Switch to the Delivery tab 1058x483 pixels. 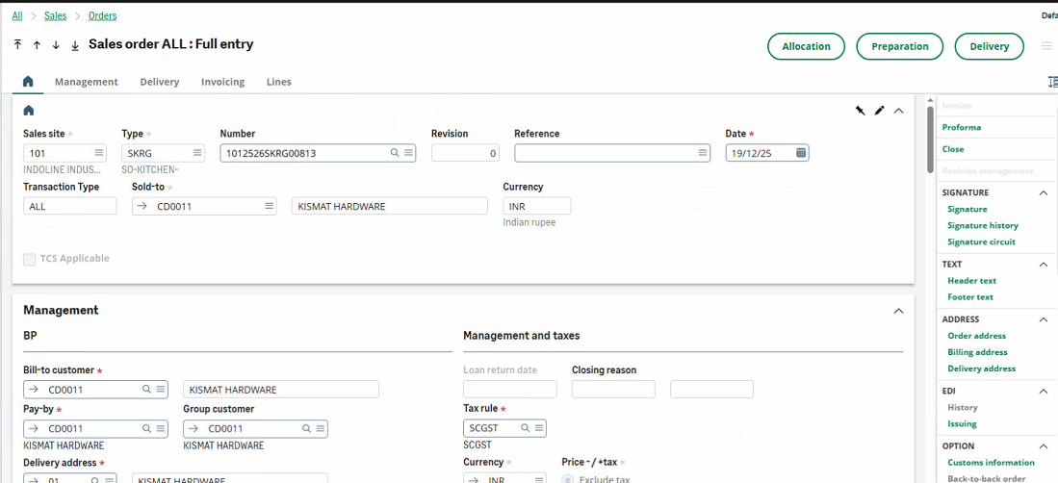click(x=160, y=82)
